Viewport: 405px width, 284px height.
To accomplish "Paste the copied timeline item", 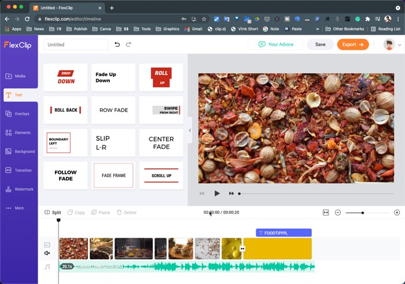I will click(x=101, y=212).
